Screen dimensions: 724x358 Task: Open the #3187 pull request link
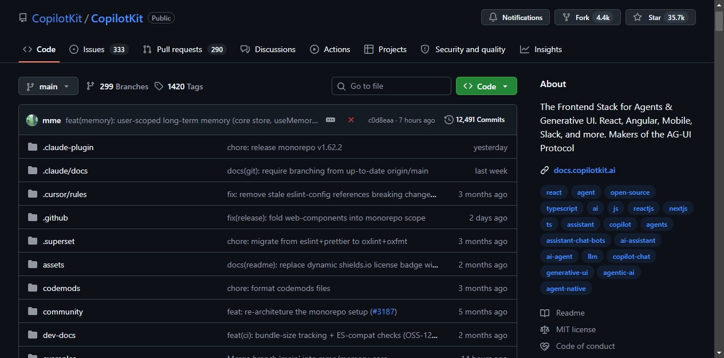(383, 312)
